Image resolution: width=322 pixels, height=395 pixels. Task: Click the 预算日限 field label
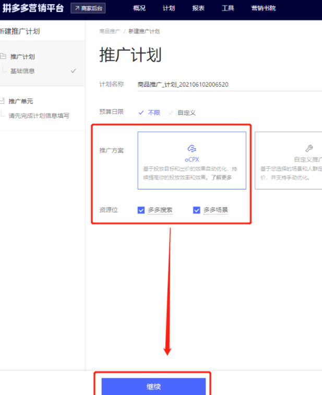(111, 112)
